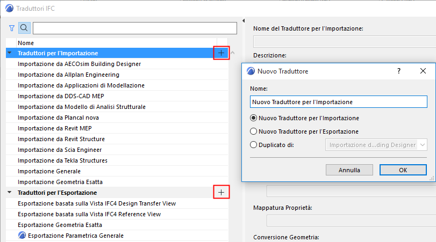436x242 pixels.
Task: Add new export translator with plus icon
Action: click(221, 192)
